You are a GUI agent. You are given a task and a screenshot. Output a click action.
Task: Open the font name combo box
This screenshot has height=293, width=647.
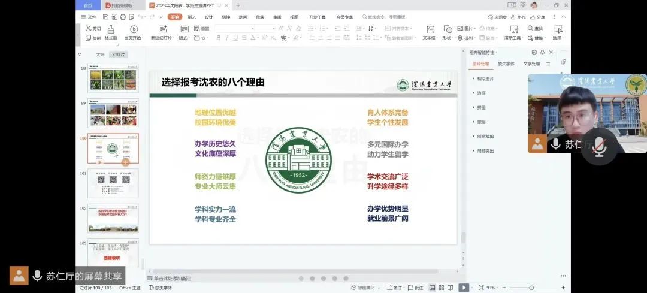pyautogui.click(x=234, y=28)
